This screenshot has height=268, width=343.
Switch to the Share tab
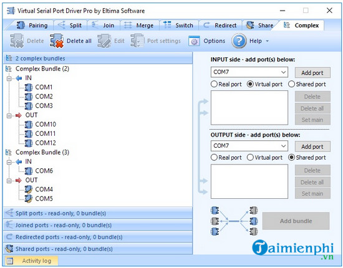pos(260,26)
